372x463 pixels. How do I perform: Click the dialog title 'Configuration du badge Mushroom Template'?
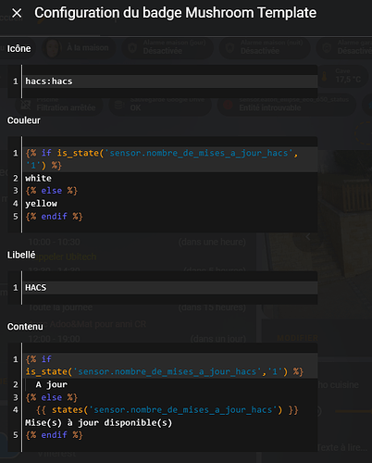coord(175,13)
